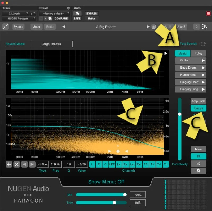Viewport: 212px width, 211px height.
Task: Play the Harmonica test sound
Action: click(203, 75)
